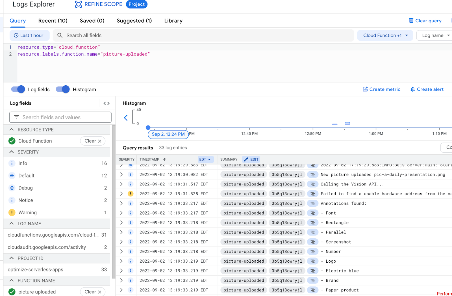Open the Cloud Function +1 dropdown
This screenshot has width=452, height=296.
click(x=385, y=35)
